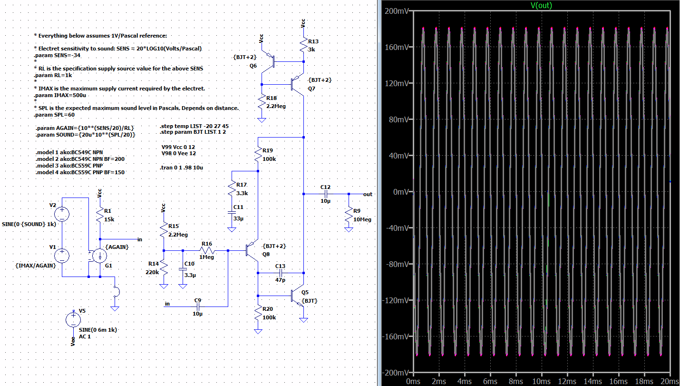Click capacitor C12 10µ symbol
Image resolution: width=680 pixels, height=386 pixels.
click(326, 194)
